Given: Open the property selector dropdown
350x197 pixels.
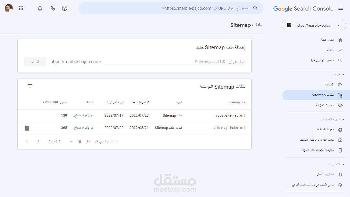Looking at the screenshot, I should point(314,25).
